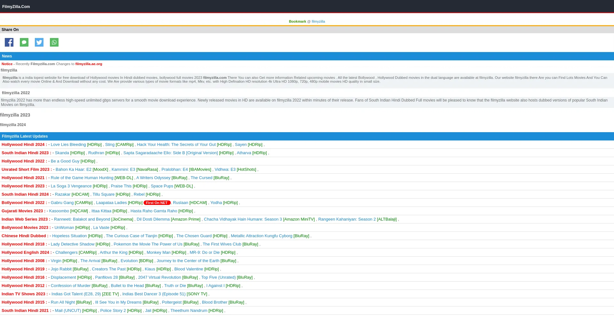Open Vidhwa: E3 link
Screen dimensions: 614x317
pos(225,170)
